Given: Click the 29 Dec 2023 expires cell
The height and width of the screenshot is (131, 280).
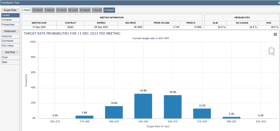Looking at the screenshot, I should coord(101,27).
